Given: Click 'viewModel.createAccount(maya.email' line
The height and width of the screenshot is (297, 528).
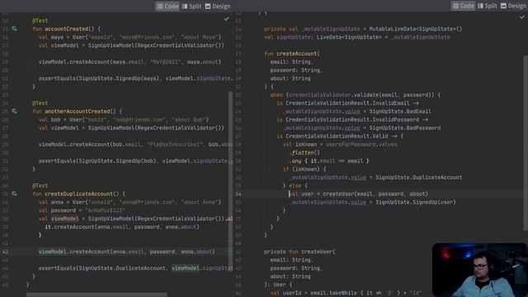Looking at the screenshot, I should [x=130, y=62].
